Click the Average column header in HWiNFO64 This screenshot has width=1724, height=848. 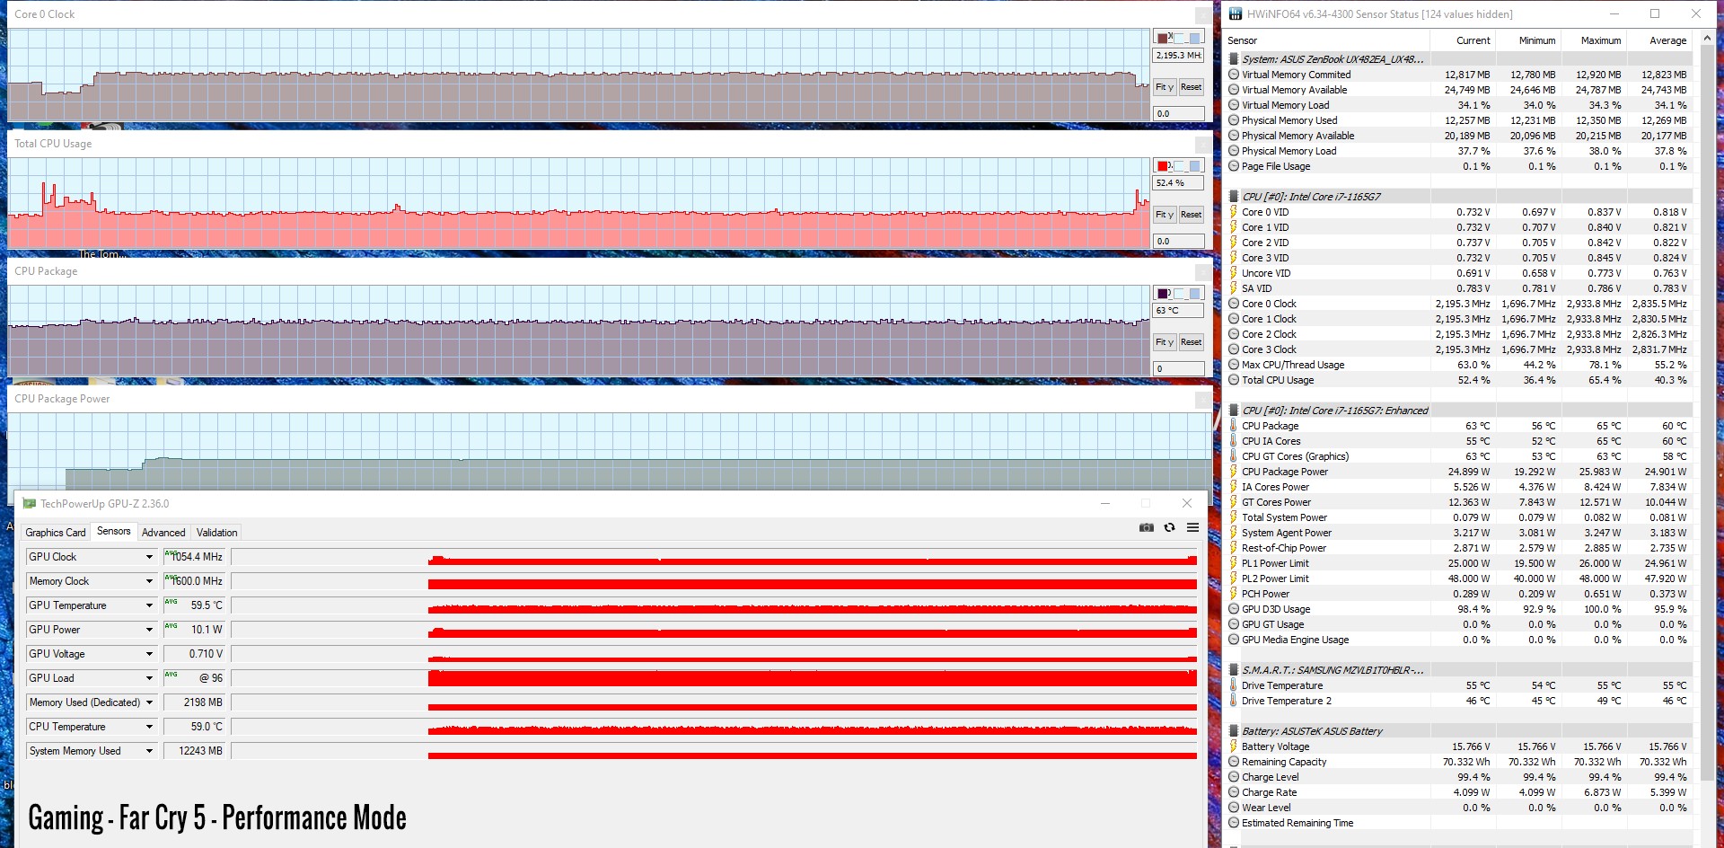1658,40
